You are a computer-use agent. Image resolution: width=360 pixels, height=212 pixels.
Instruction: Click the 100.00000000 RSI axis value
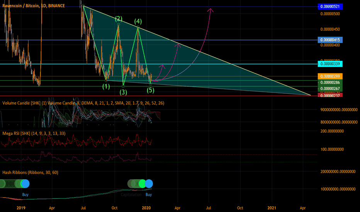coord(332,149)
